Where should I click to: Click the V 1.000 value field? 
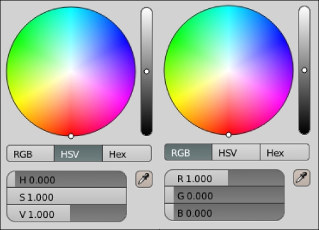pyautogui.click(x=67, y=213)
